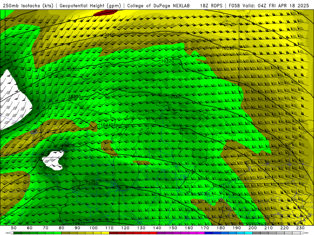Click the 210 legend number
Image resolution: width=314 pixels, height=235 pixels.
[268, 228]
